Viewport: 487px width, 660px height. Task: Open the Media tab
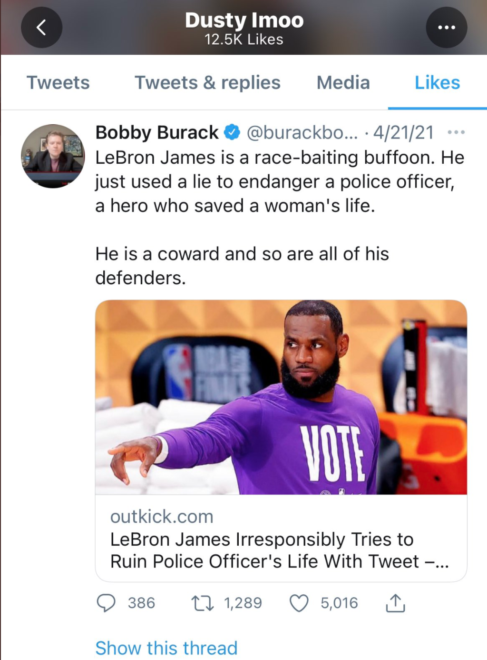343,82
